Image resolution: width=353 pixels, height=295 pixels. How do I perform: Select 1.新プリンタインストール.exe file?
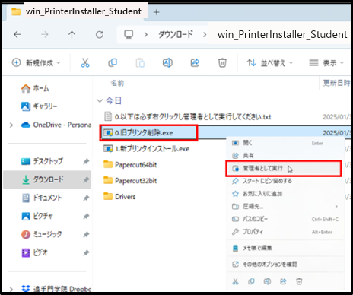point(152,149)
